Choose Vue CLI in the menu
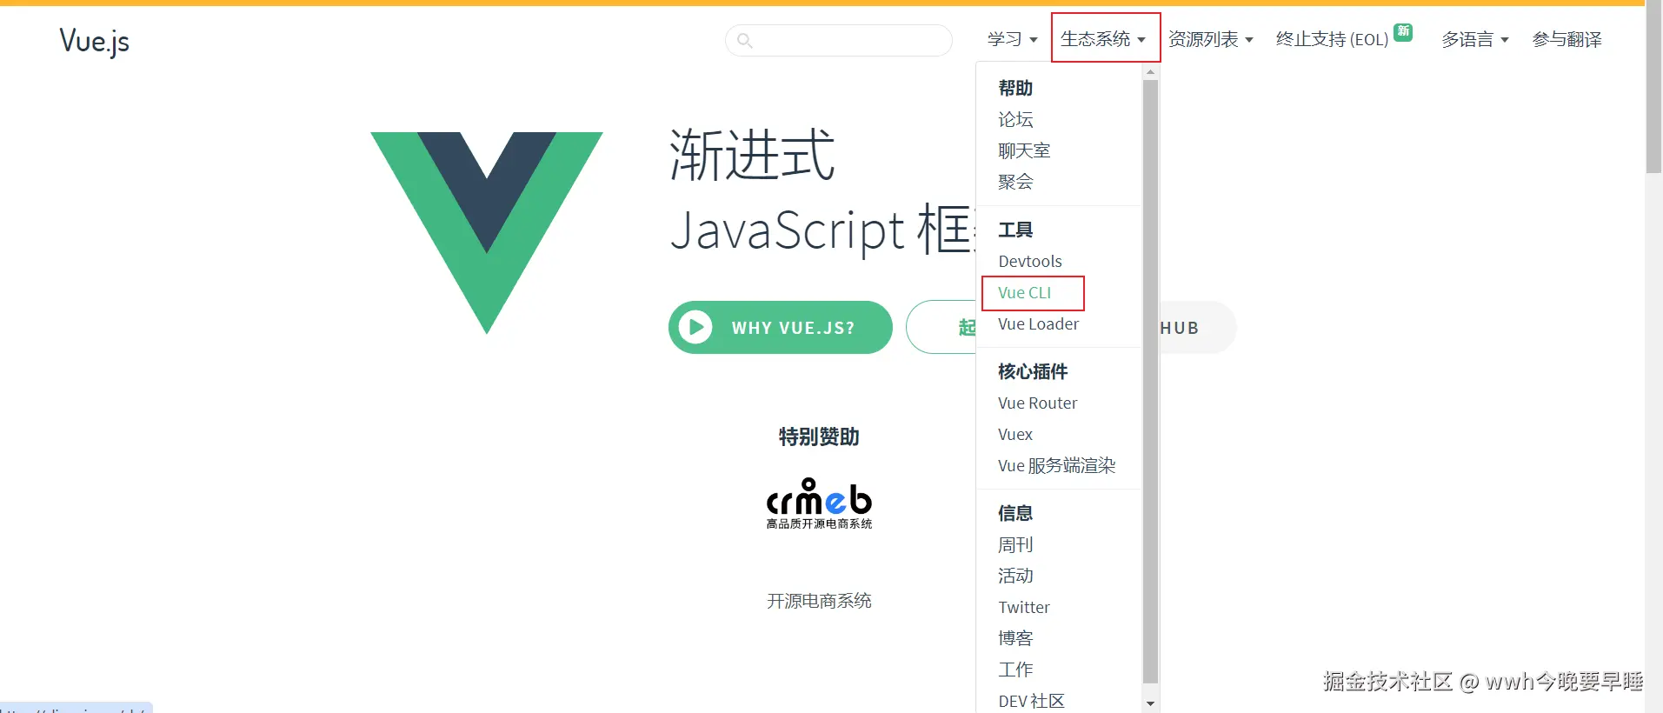 pyautogui.click(x=1025, y=292)
